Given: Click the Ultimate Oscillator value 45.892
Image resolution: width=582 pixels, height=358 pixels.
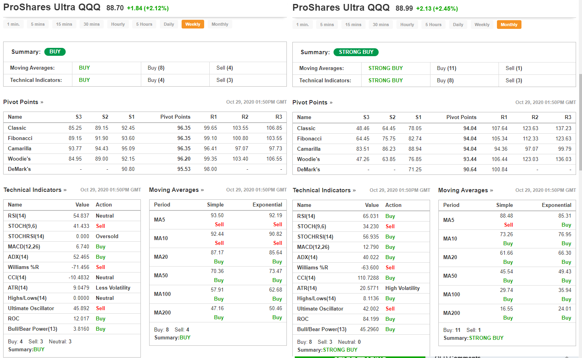Looking at the screenshot, I should [x=81, y=309].
